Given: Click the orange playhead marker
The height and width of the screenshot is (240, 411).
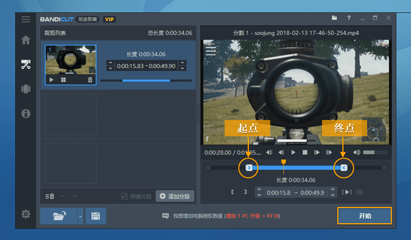Looking at the screenshot, I should 283,163.
